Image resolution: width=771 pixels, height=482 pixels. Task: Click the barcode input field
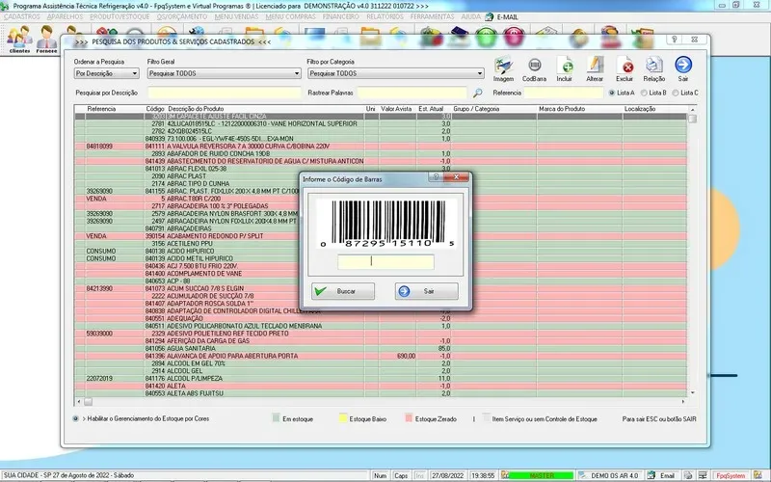coord(385,261)
